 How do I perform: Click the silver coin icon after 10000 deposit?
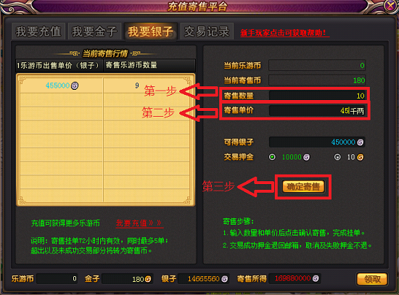tap(307, 157)
